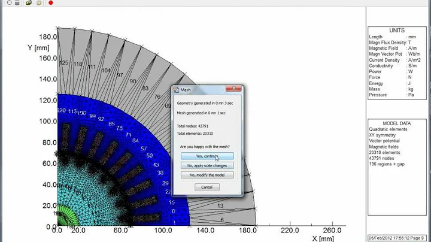Click 'Vector potential' in MODEL DATA
The height and width of the screenshot is (242, 431).
(384, 141)
